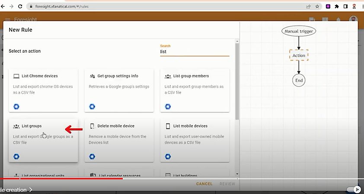Select the End node in flowchart
Image resolution: width=364 pixels, height=194 pixels.
(x=299, y=80)
